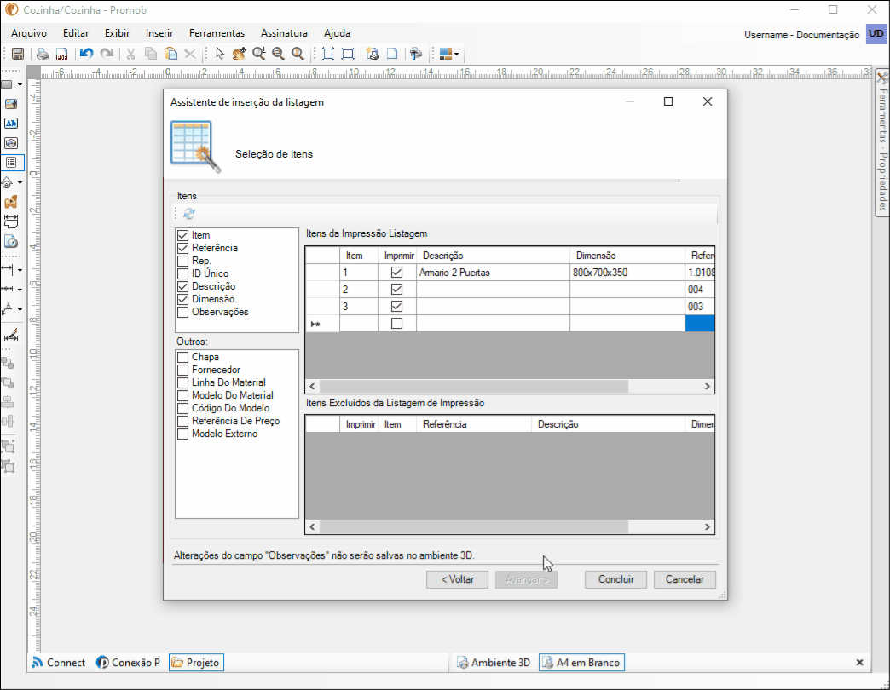Click the Redo arrow icon

(x=107, y=54)
